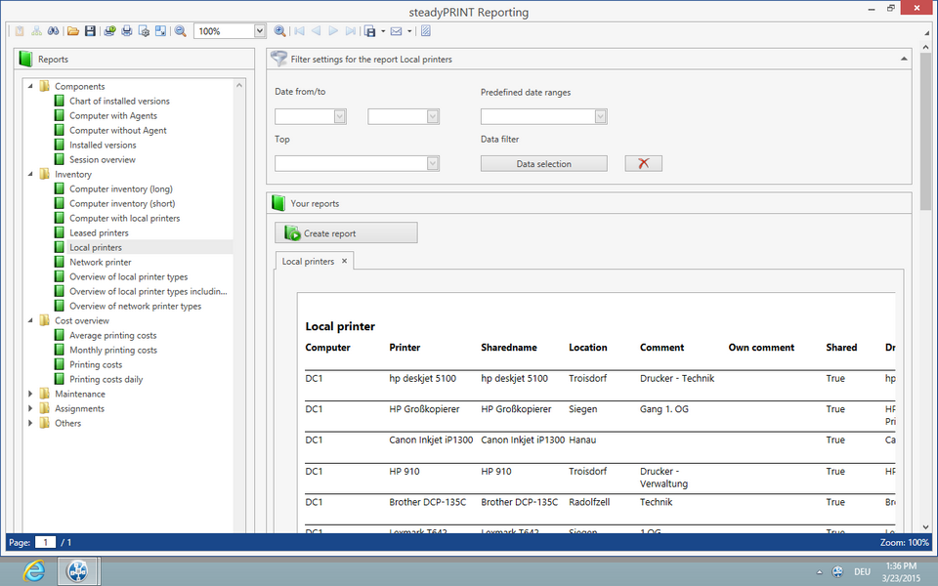Click the page number input field
938x586 pixels.
click(x=45, y=542)
